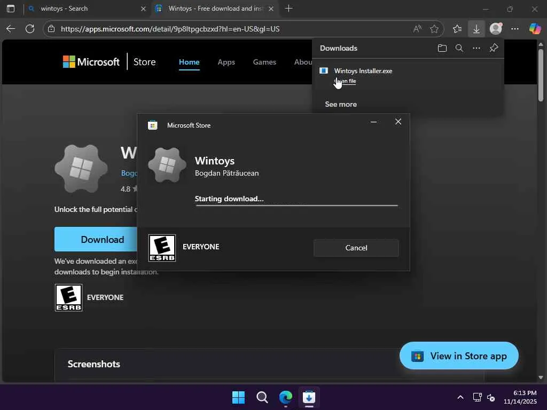Click Wintoys Installer.exe download entry
Image resolution: width=547 pixels, height=410 pixels.
click(408, 75)
